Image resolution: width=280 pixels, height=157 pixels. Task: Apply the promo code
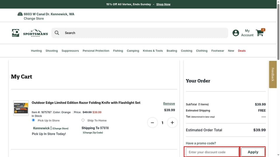tap(253, 152)
